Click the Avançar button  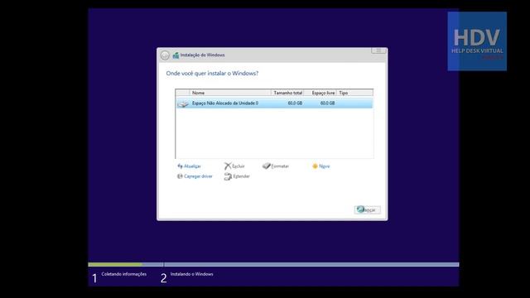[368, 209]
